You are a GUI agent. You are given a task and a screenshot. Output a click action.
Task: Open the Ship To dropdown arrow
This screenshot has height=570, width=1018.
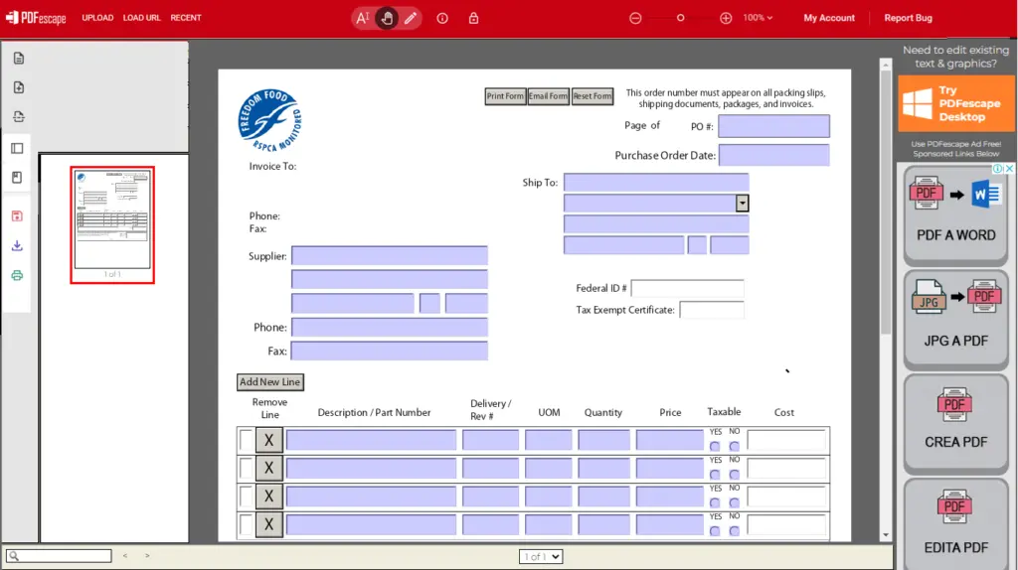[x=742, y=203]
